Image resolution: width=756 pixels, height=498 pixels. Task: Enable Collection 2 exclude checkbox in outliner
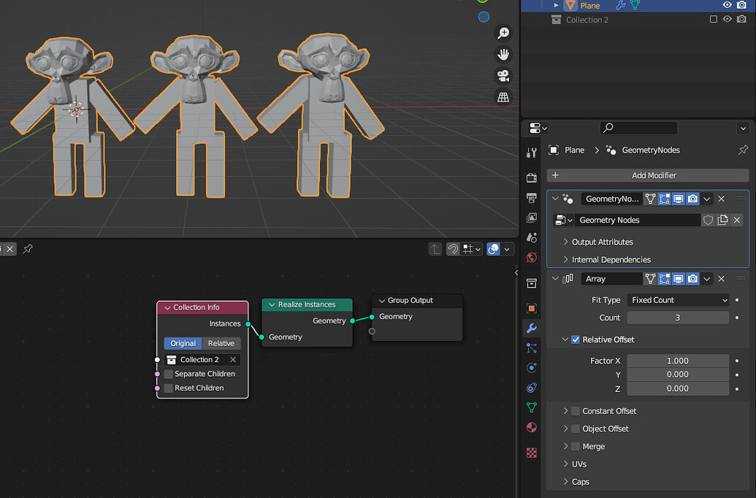click(x=713, y=19)
